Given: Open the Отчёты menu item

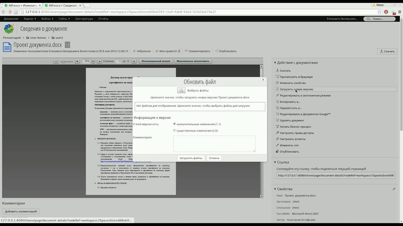Looking at the screenshot, I should click(103, 19).
